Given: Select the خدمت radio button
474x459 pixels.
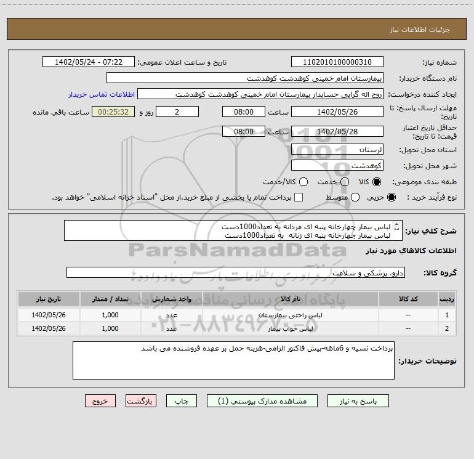Looking at the screenshot, I should (345, 182).
